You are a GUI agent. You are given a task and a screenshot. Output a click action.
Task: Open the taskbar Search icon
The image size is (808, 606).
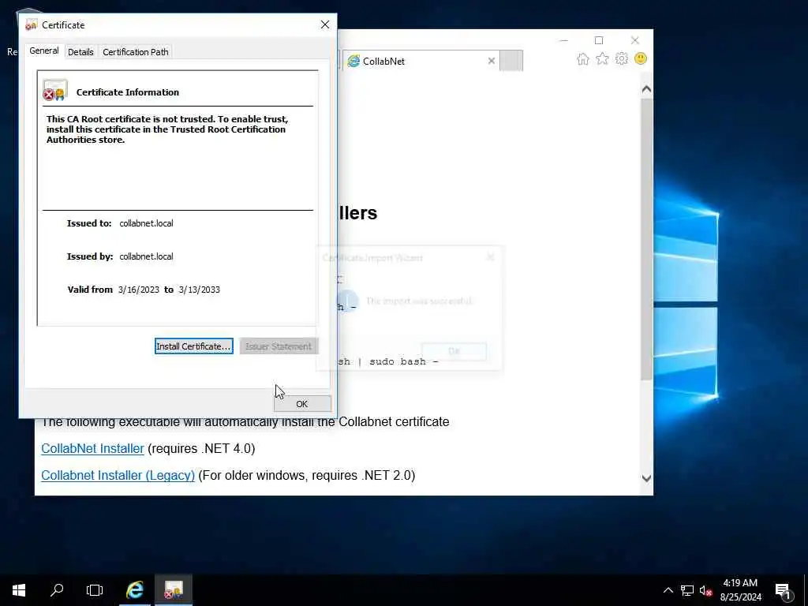57,590
